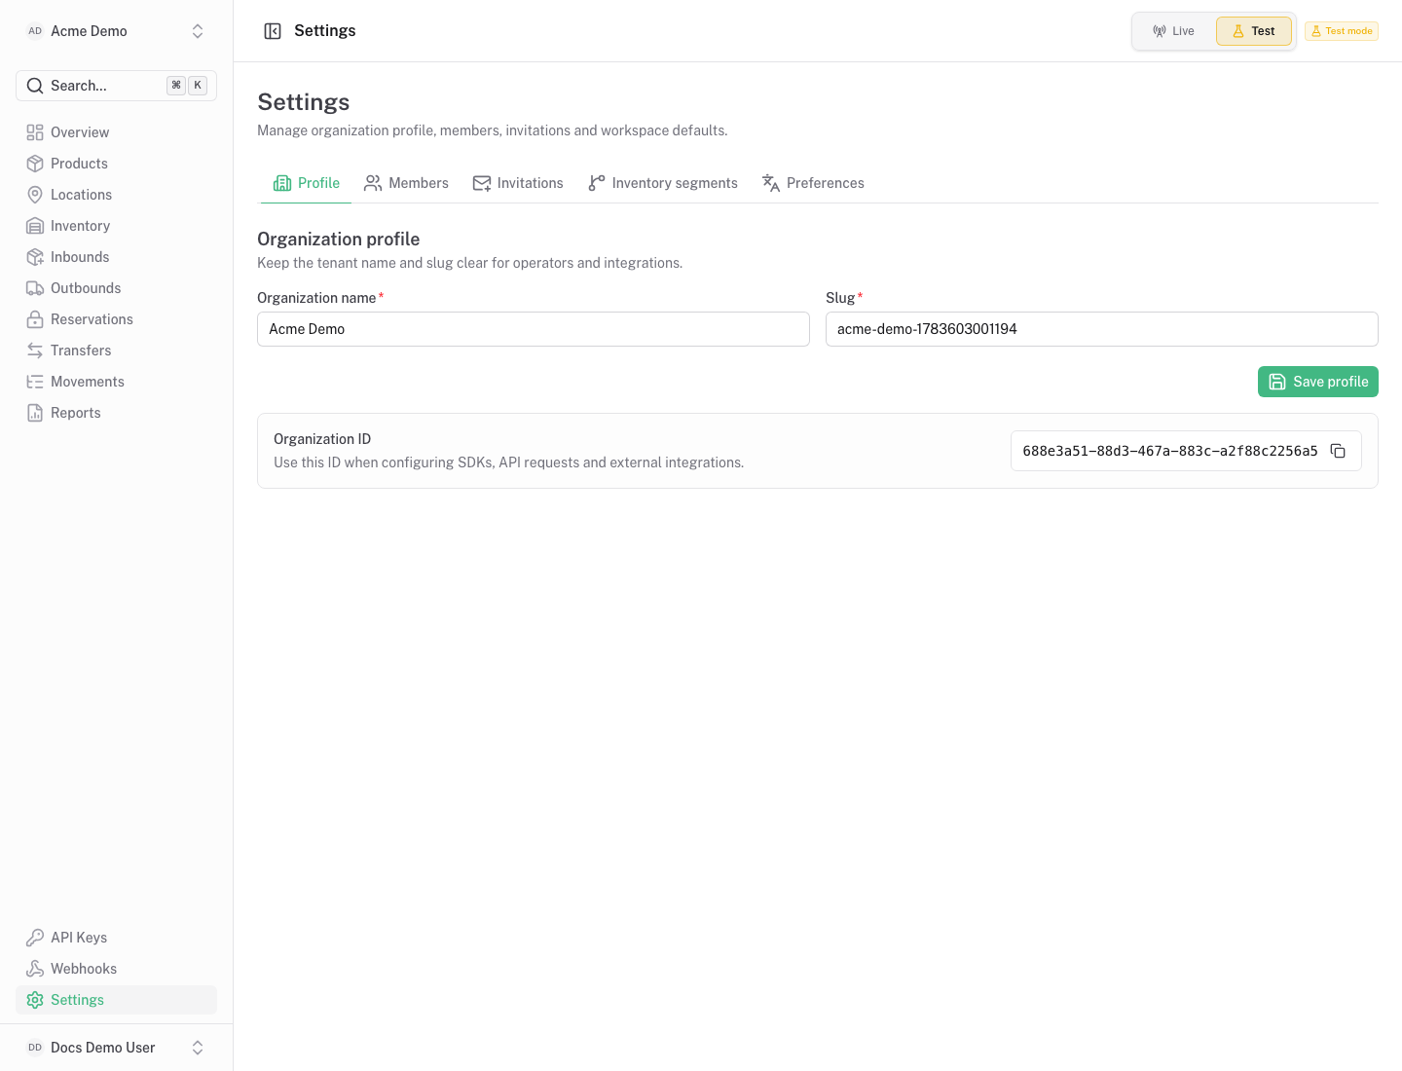
Task: Click the Locations pin icon
Action: (35, 195)
